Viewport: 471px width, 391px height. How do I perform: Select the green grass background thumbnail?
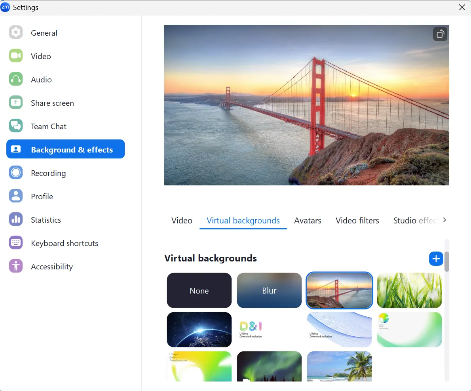click(x=409, y=290)
